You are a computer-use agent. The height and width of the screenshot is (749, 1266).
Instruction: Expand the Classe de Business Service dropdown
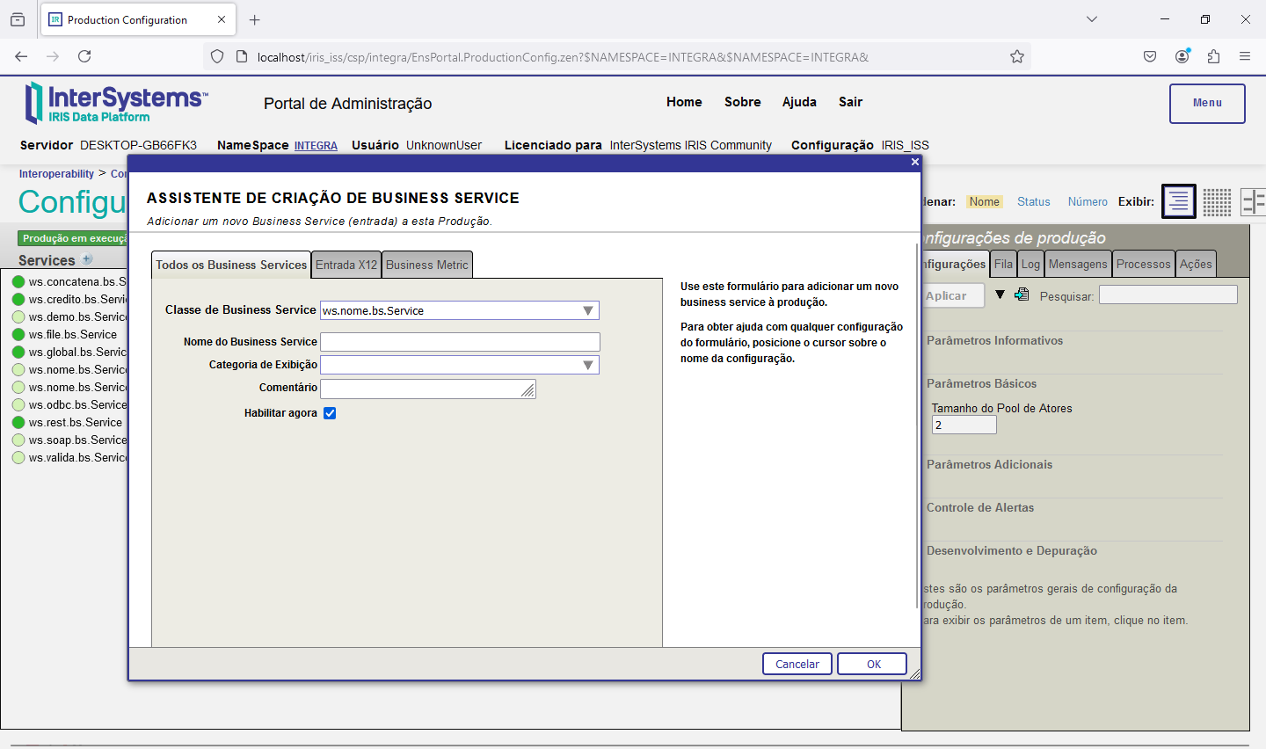(x=588, y=310)
